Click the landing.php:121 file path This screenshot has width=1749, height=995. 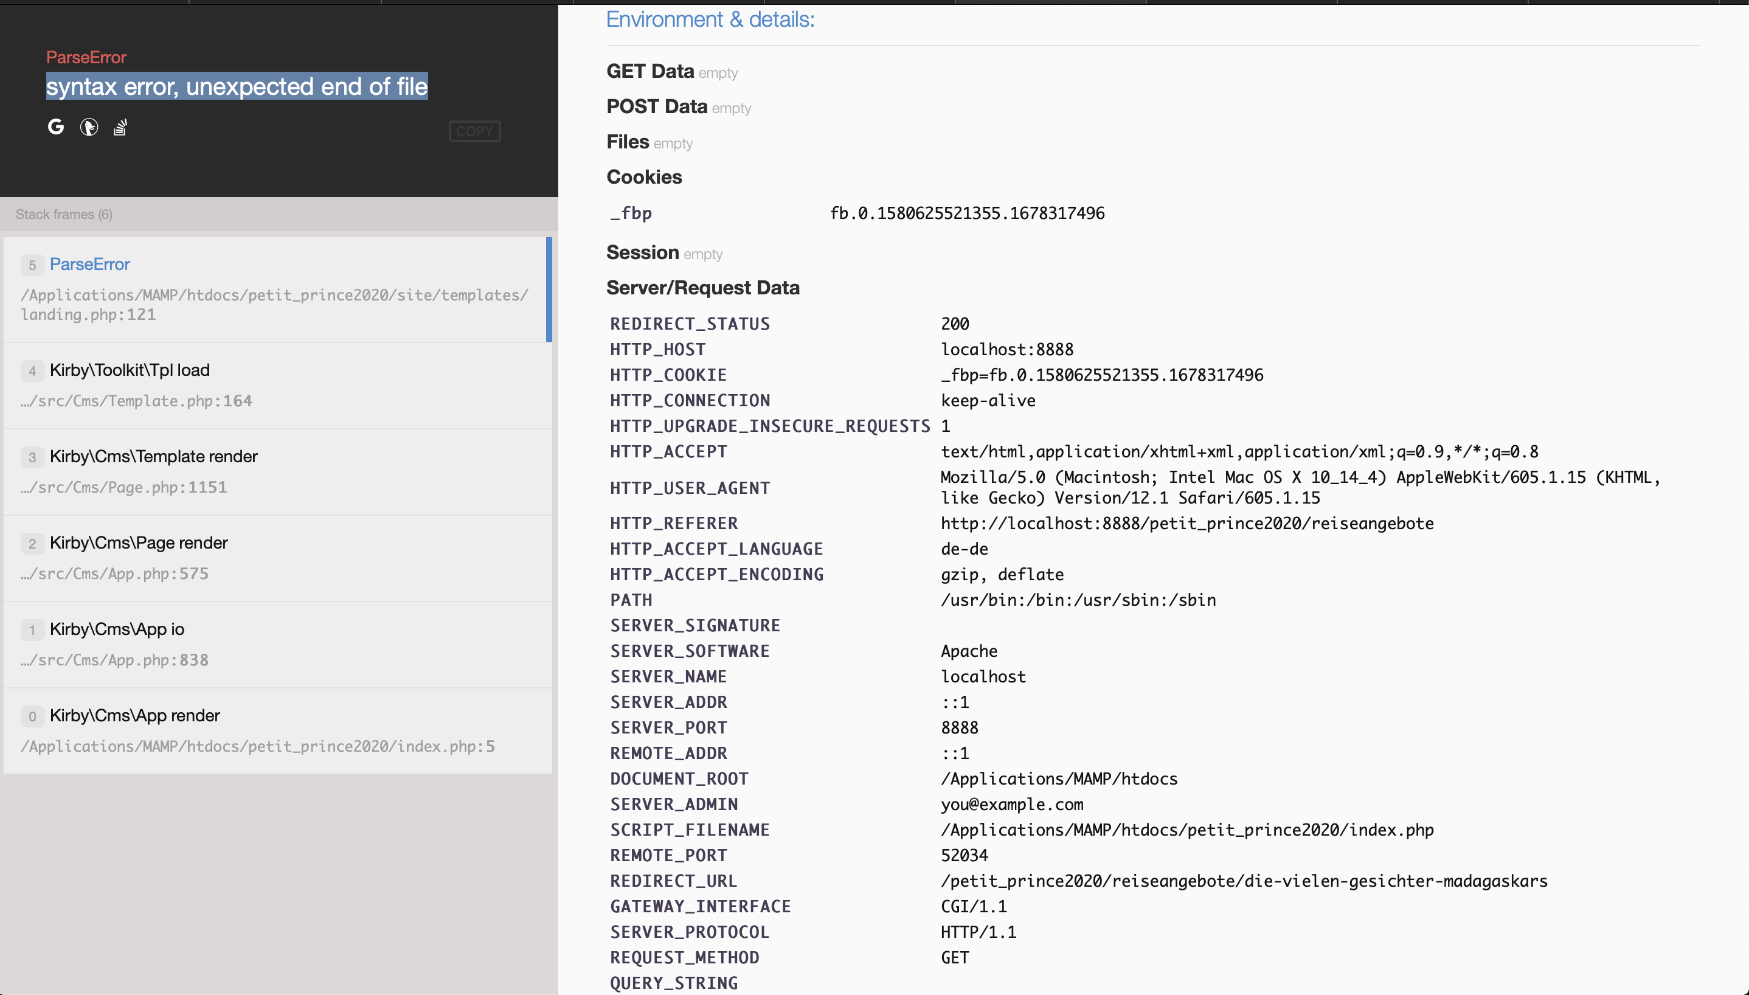pos(88,314)
